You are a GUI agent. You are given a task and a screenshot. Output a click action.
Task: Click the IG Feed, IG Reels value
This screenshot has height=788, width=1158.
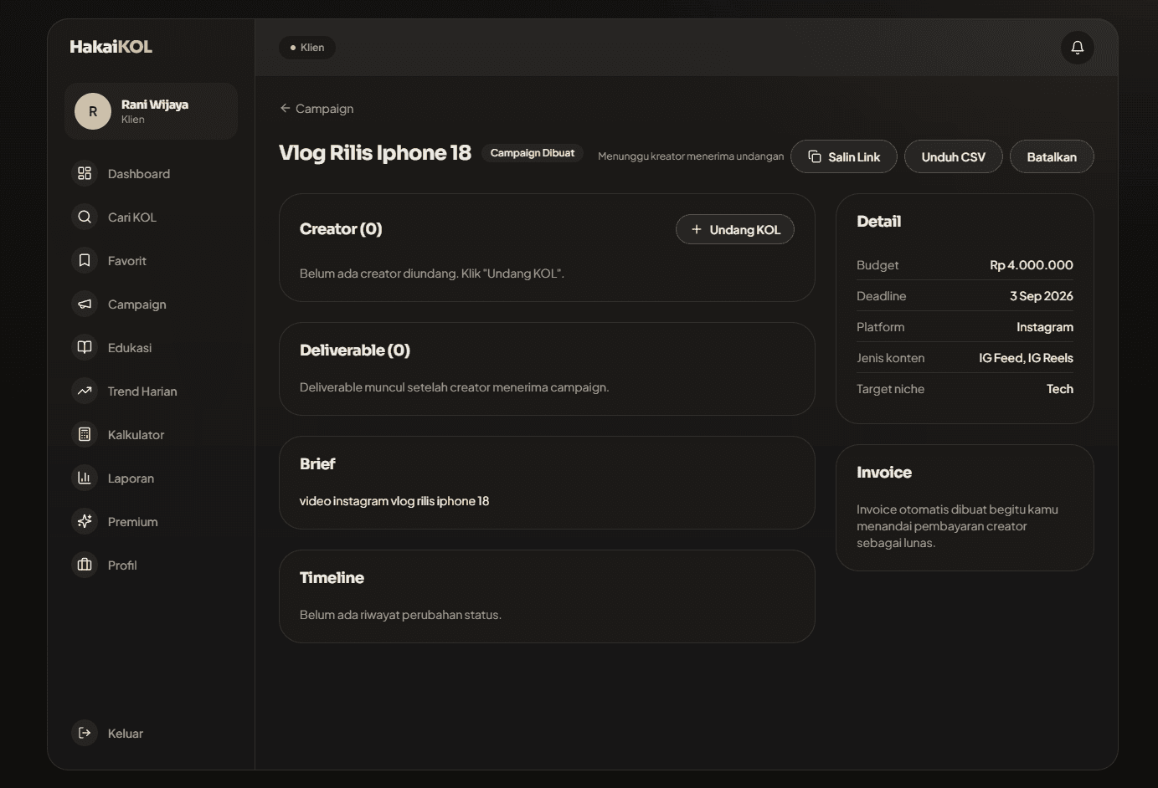1026,358
